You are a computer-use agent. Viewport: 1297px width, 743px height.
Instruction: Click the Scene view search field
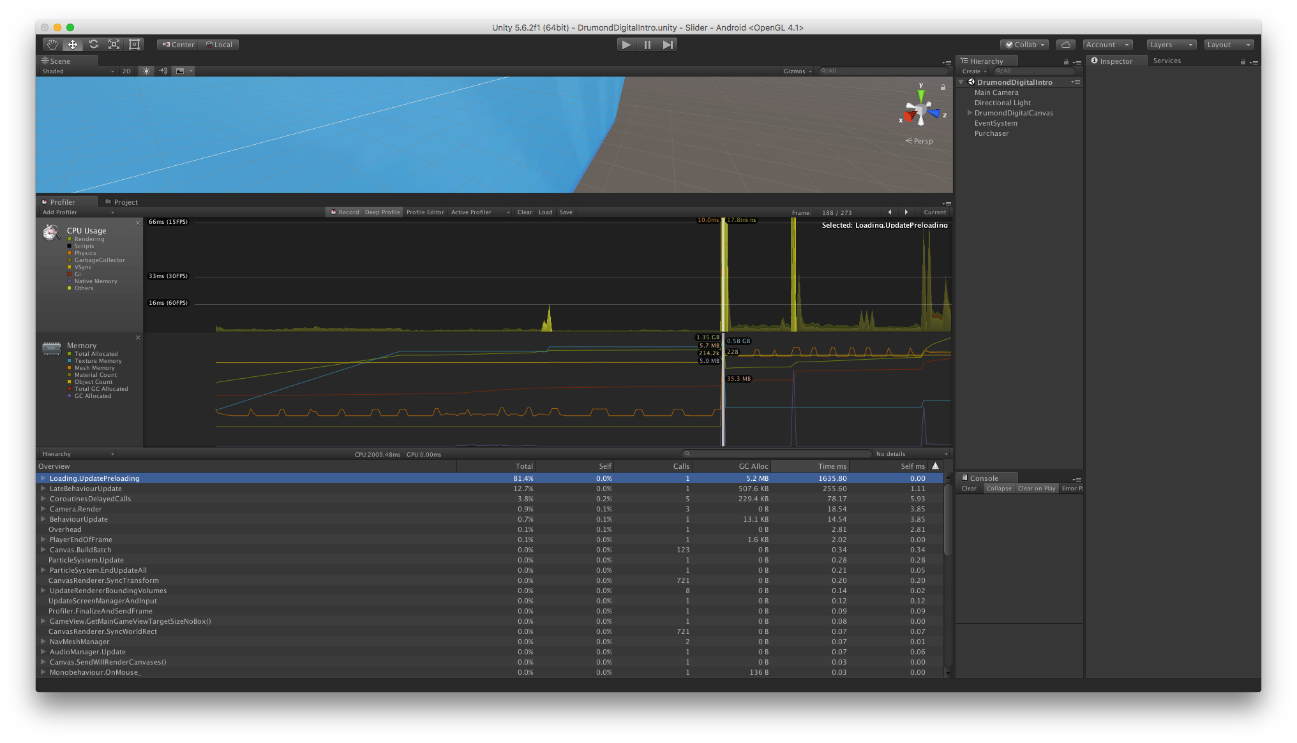coord(883,71)
